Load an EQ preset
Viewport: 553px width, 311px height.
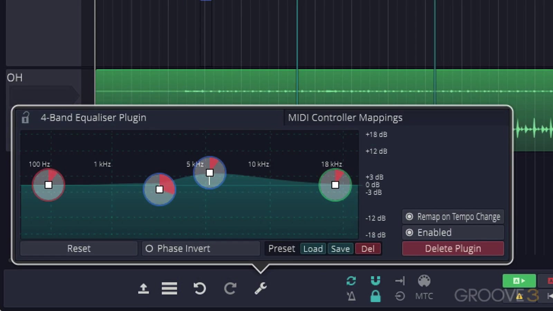312,248
